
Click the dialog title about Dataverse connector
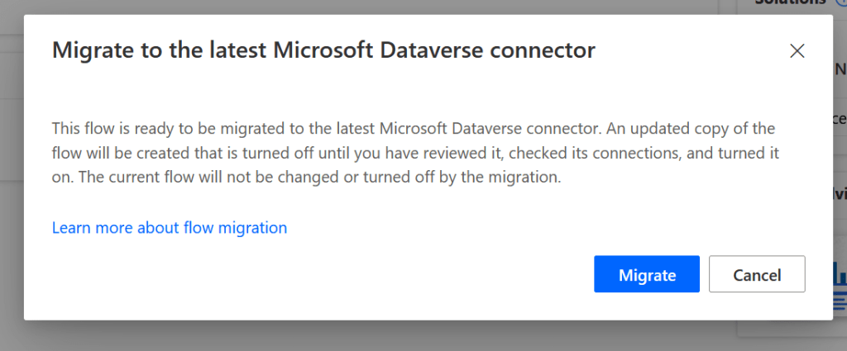323,50
